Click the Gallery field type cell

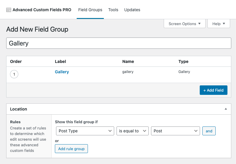(184, 72)
